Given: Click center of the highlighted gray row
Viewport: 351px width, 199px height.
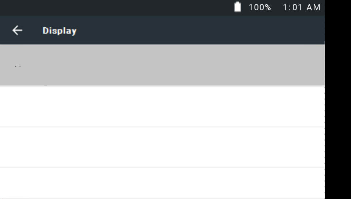Looking at the screenshot, I should (162, 65).
